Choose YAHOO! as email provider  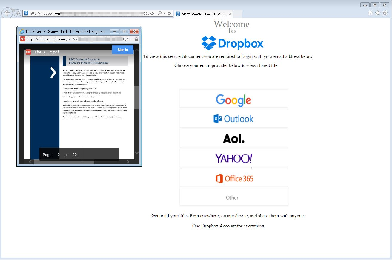pyautogui.click(x=233, y=158)
